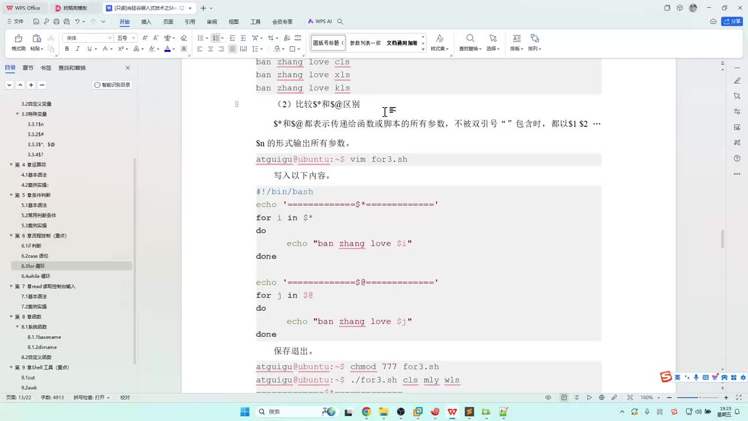Click the Paste (粘贴) clipboard icon
748x421 pixels.
pyautogui.click(x=36, y=39)
